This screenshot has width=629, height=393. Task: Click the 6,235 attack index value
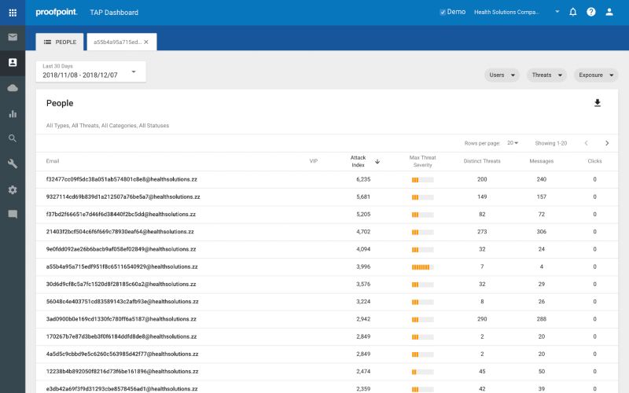click(x=363, y=179)
